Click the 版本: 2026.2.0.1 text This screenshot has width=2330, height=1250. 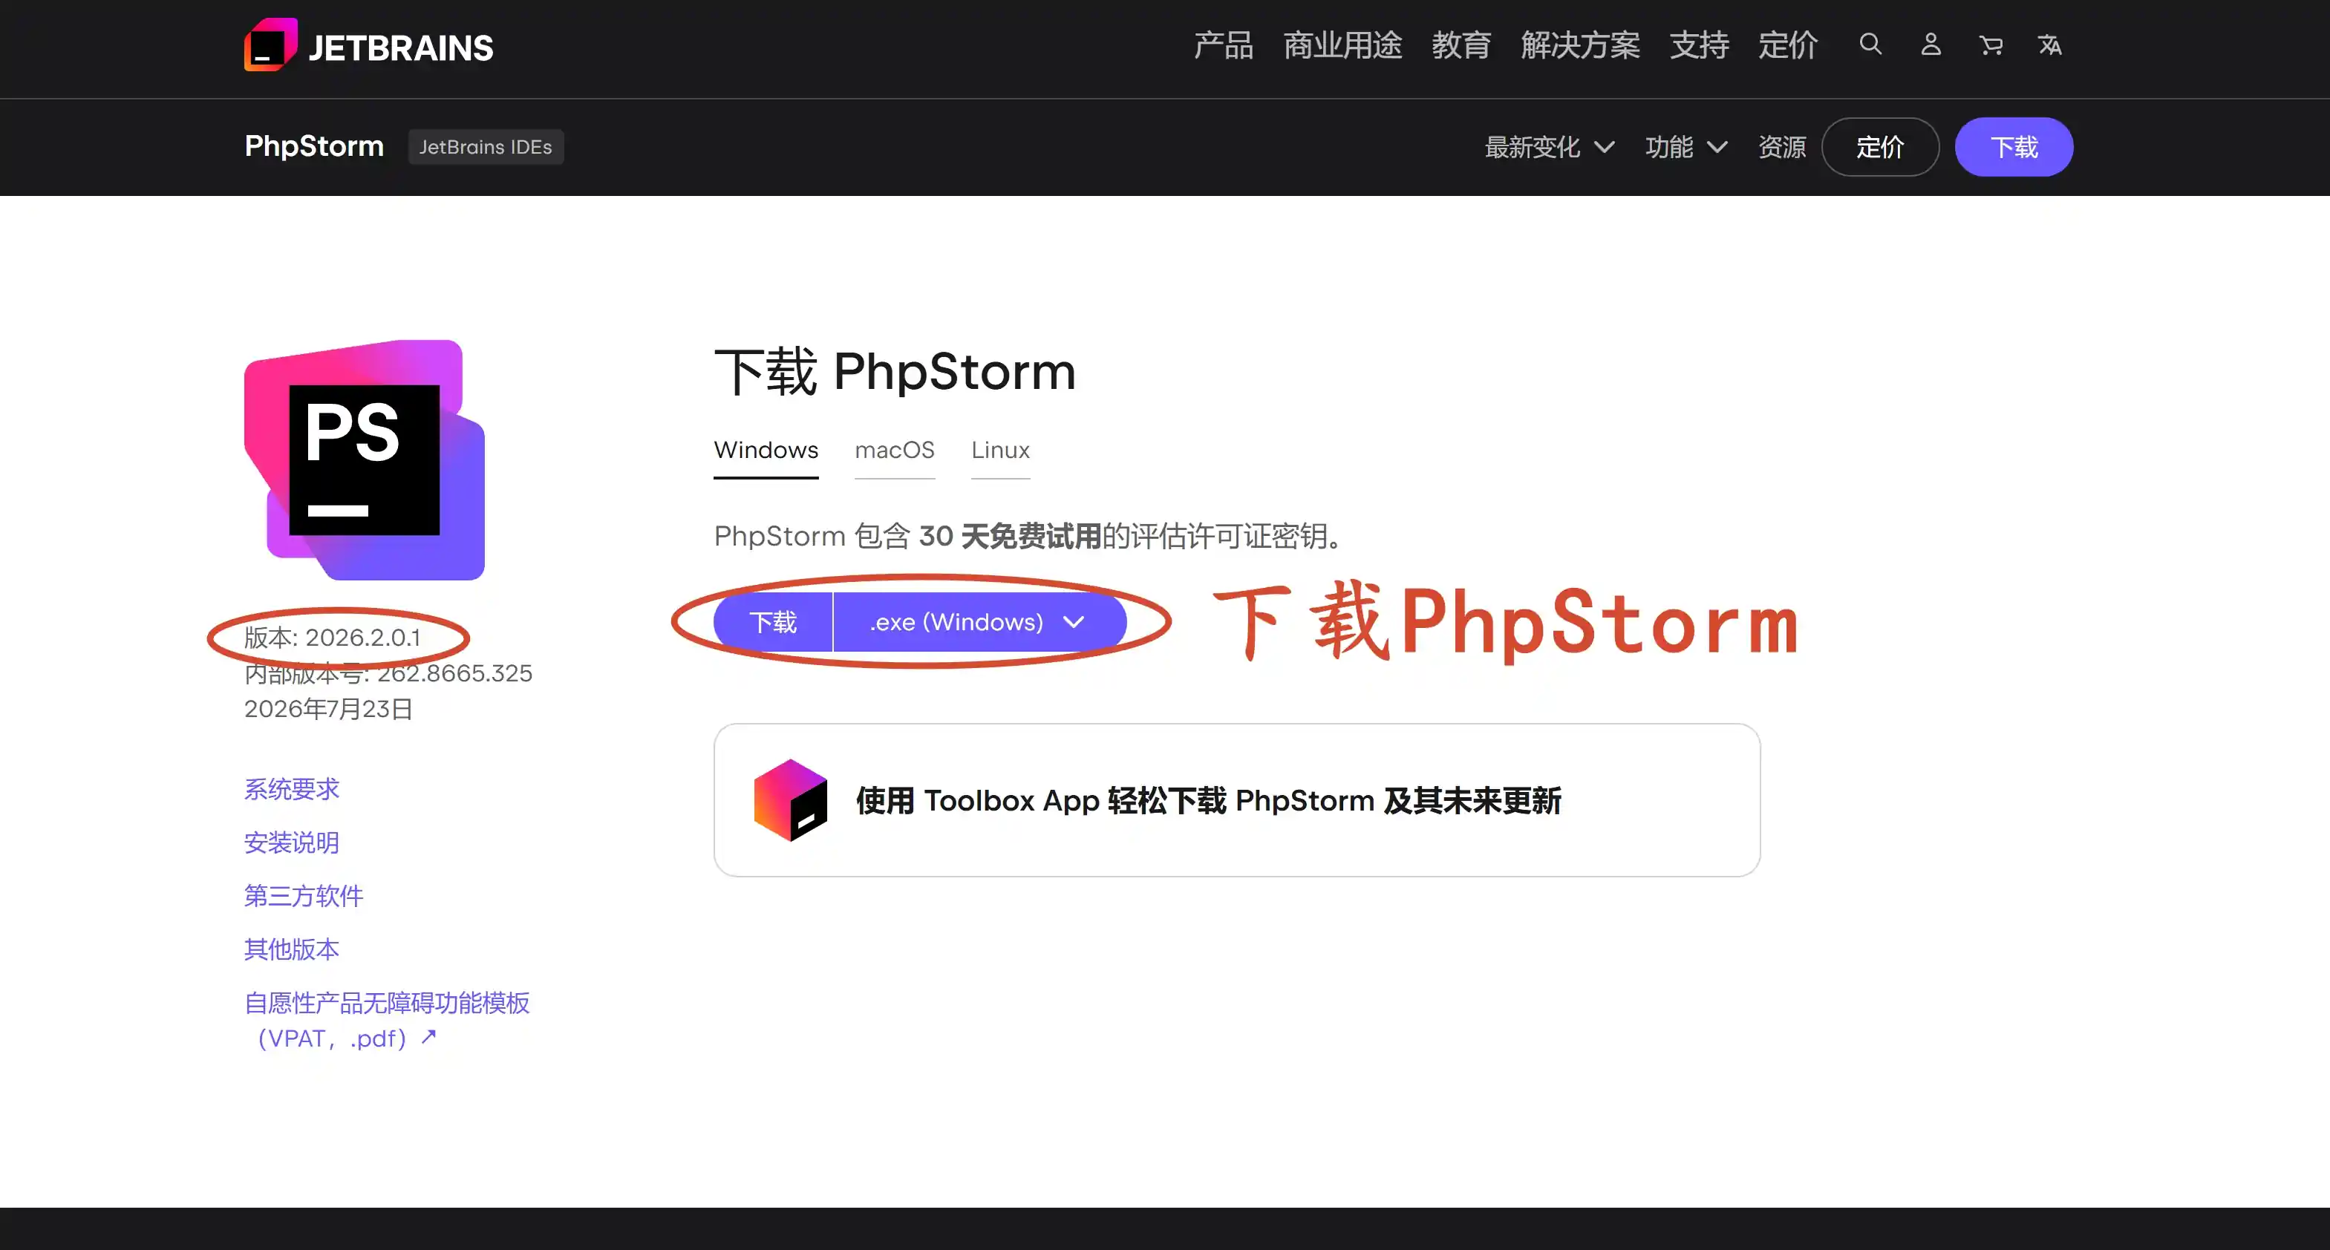332,638
